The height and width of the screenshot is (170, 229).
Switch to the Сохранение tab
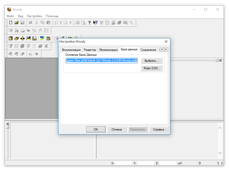pyautogui.click(x=148, y=50)
